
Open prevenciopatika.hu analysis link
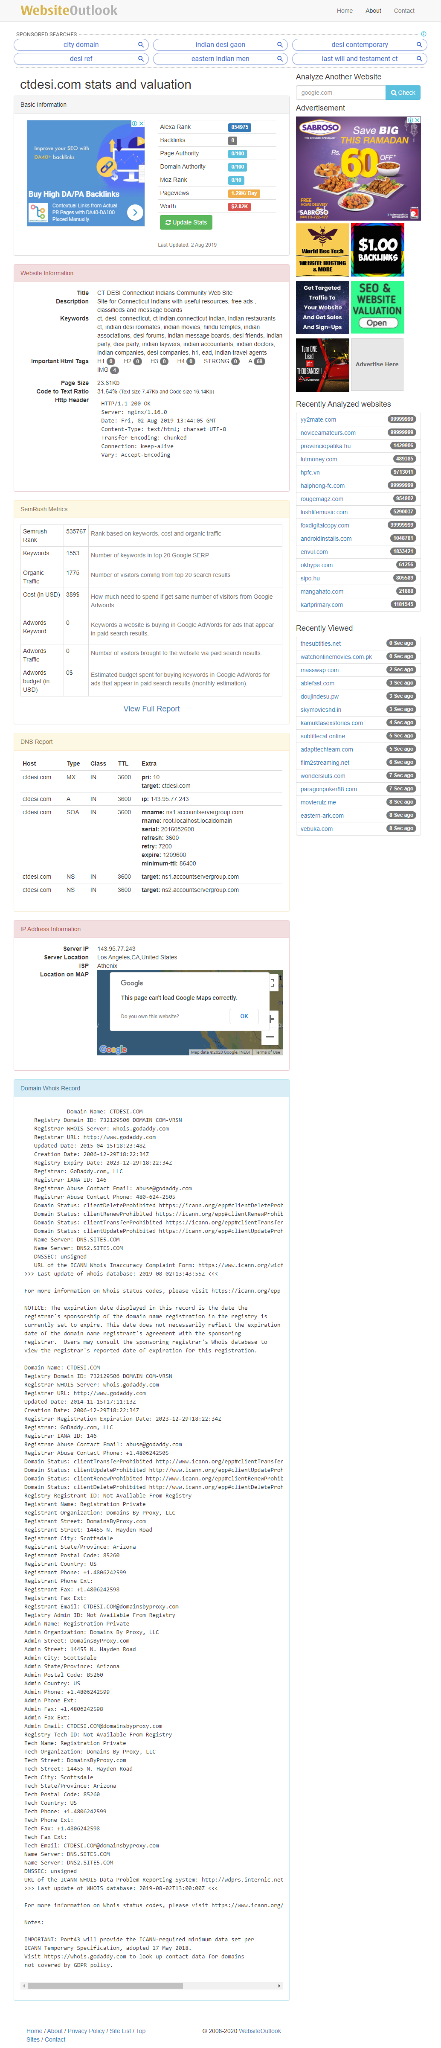pos(325,446)
